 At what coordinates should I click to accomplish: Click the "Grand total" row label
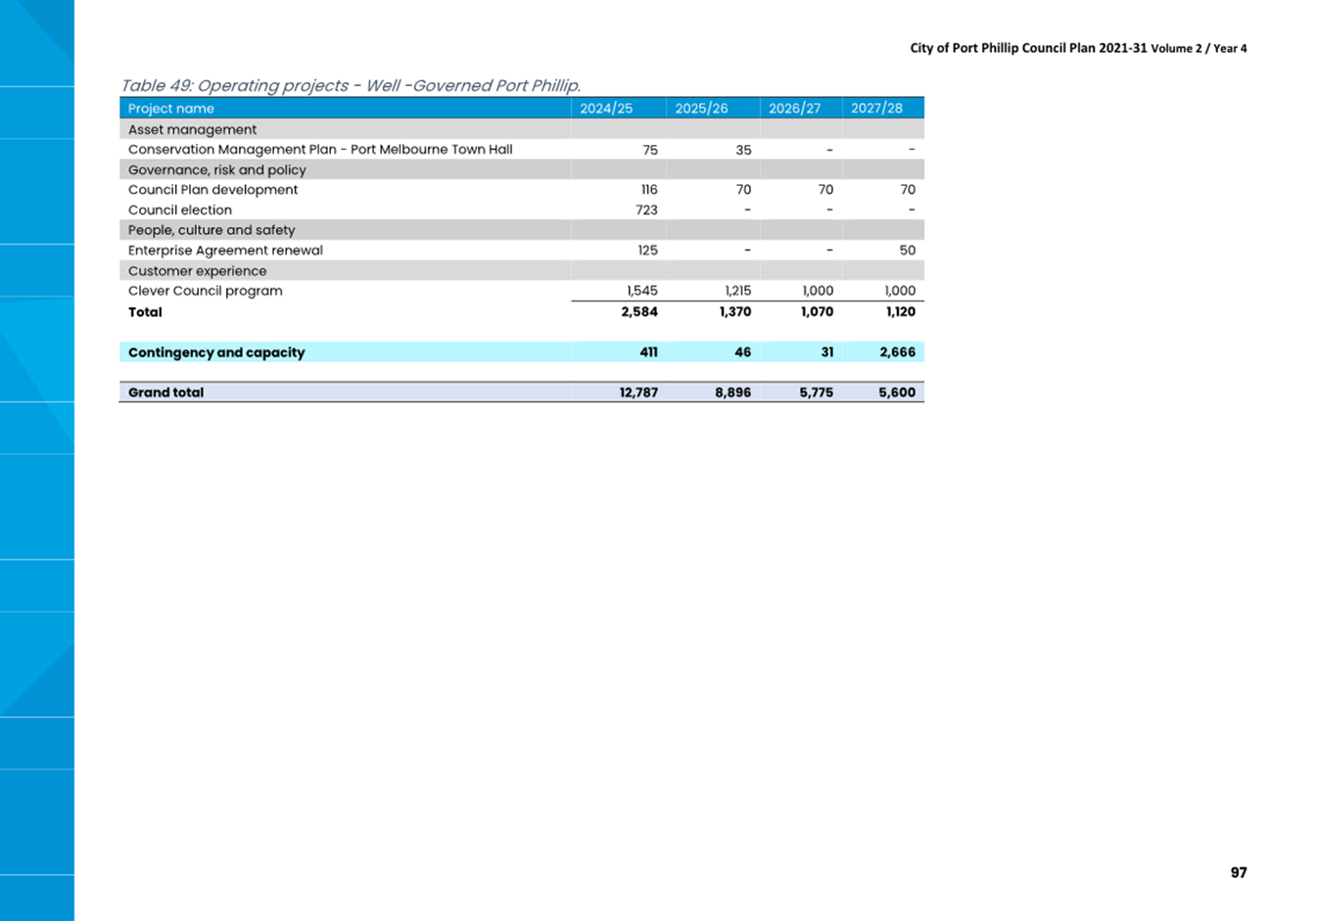tap(165, 392)
